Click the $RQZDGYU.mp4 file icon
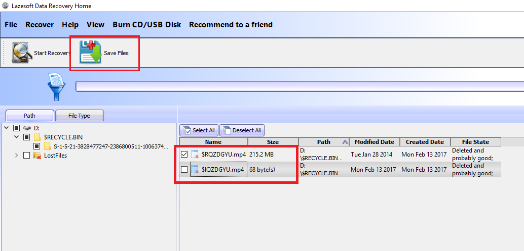The width and height of the screenshot is (524, 251). tap(195, 155)
